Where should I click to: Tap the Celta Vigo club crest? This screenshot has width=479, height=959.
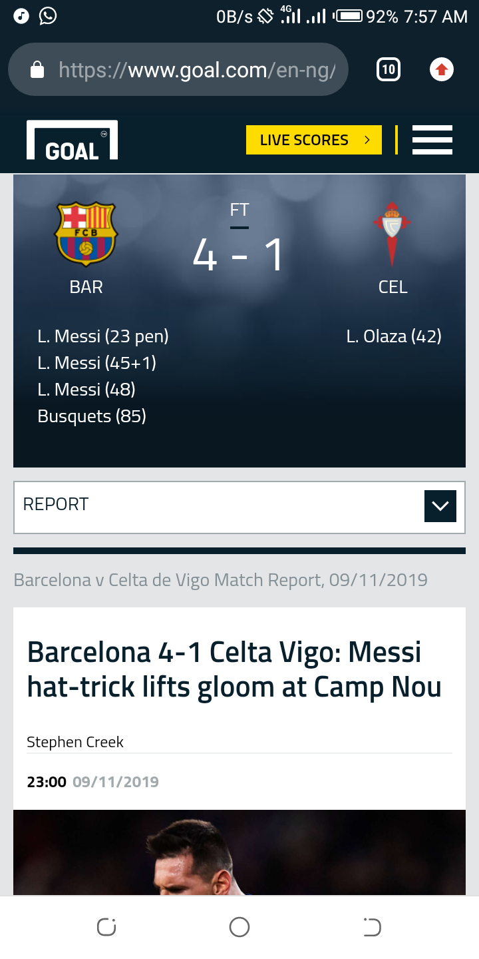(x=393, y=234)
